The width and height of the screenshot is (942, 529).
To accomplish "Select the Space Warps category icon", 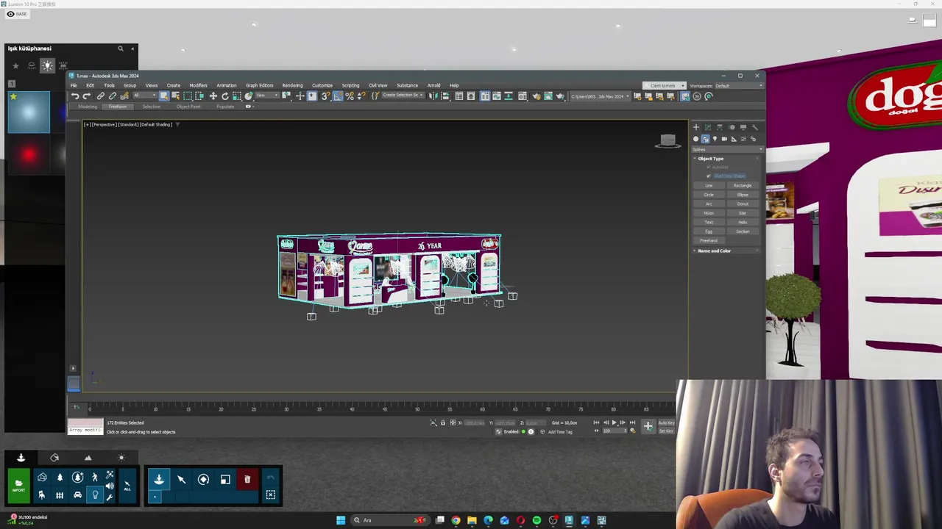I will tap(744, 139).
